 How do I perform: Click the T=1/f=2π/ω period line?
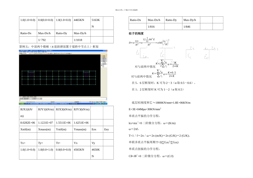(160, 136)
